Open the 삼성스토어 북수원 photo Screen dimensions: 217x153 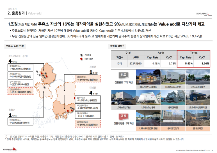[198, 77]
